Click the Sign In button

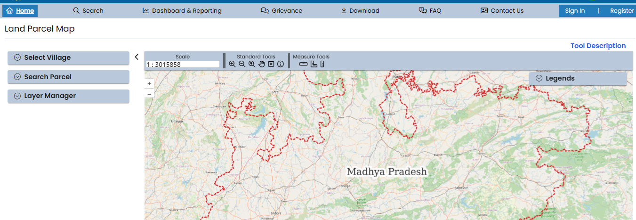point(575,10)
